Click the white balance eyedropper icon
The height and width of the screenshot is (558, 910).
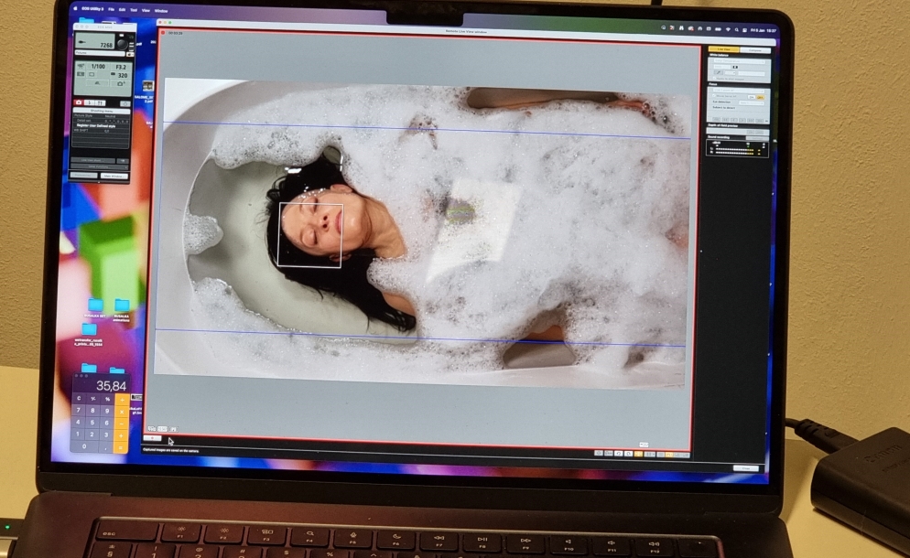pyautogui.click(x=719, y=71)
